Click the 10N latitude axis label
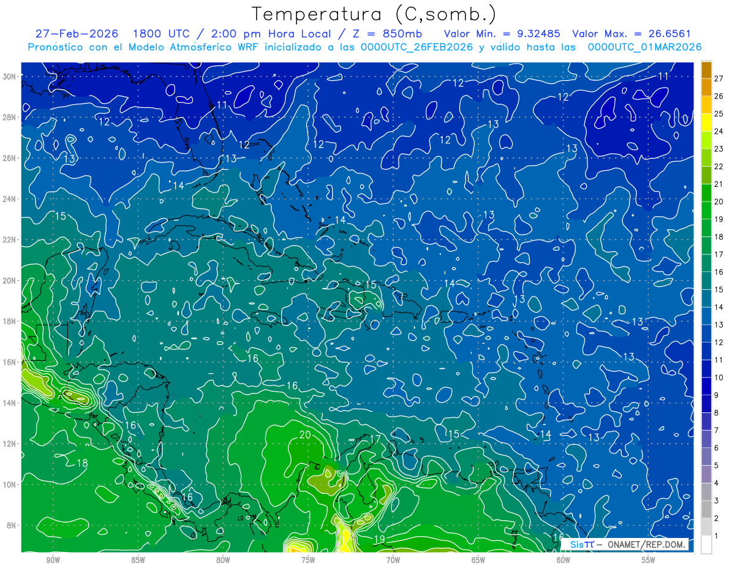This screenshot has height=568, width=735. click(x=10, y=485)
